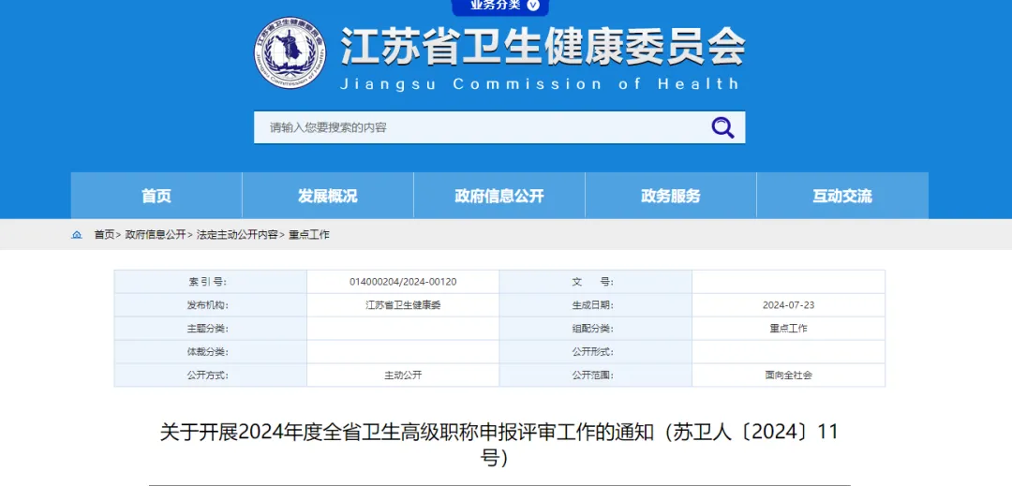Go to the 政务服务 navigation tab
1012x486 pixels.
coord(671,196)
